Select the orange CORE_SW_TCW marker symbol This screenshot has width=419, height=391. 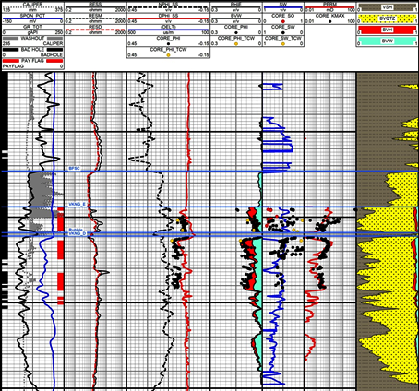(x=283, y=44)
